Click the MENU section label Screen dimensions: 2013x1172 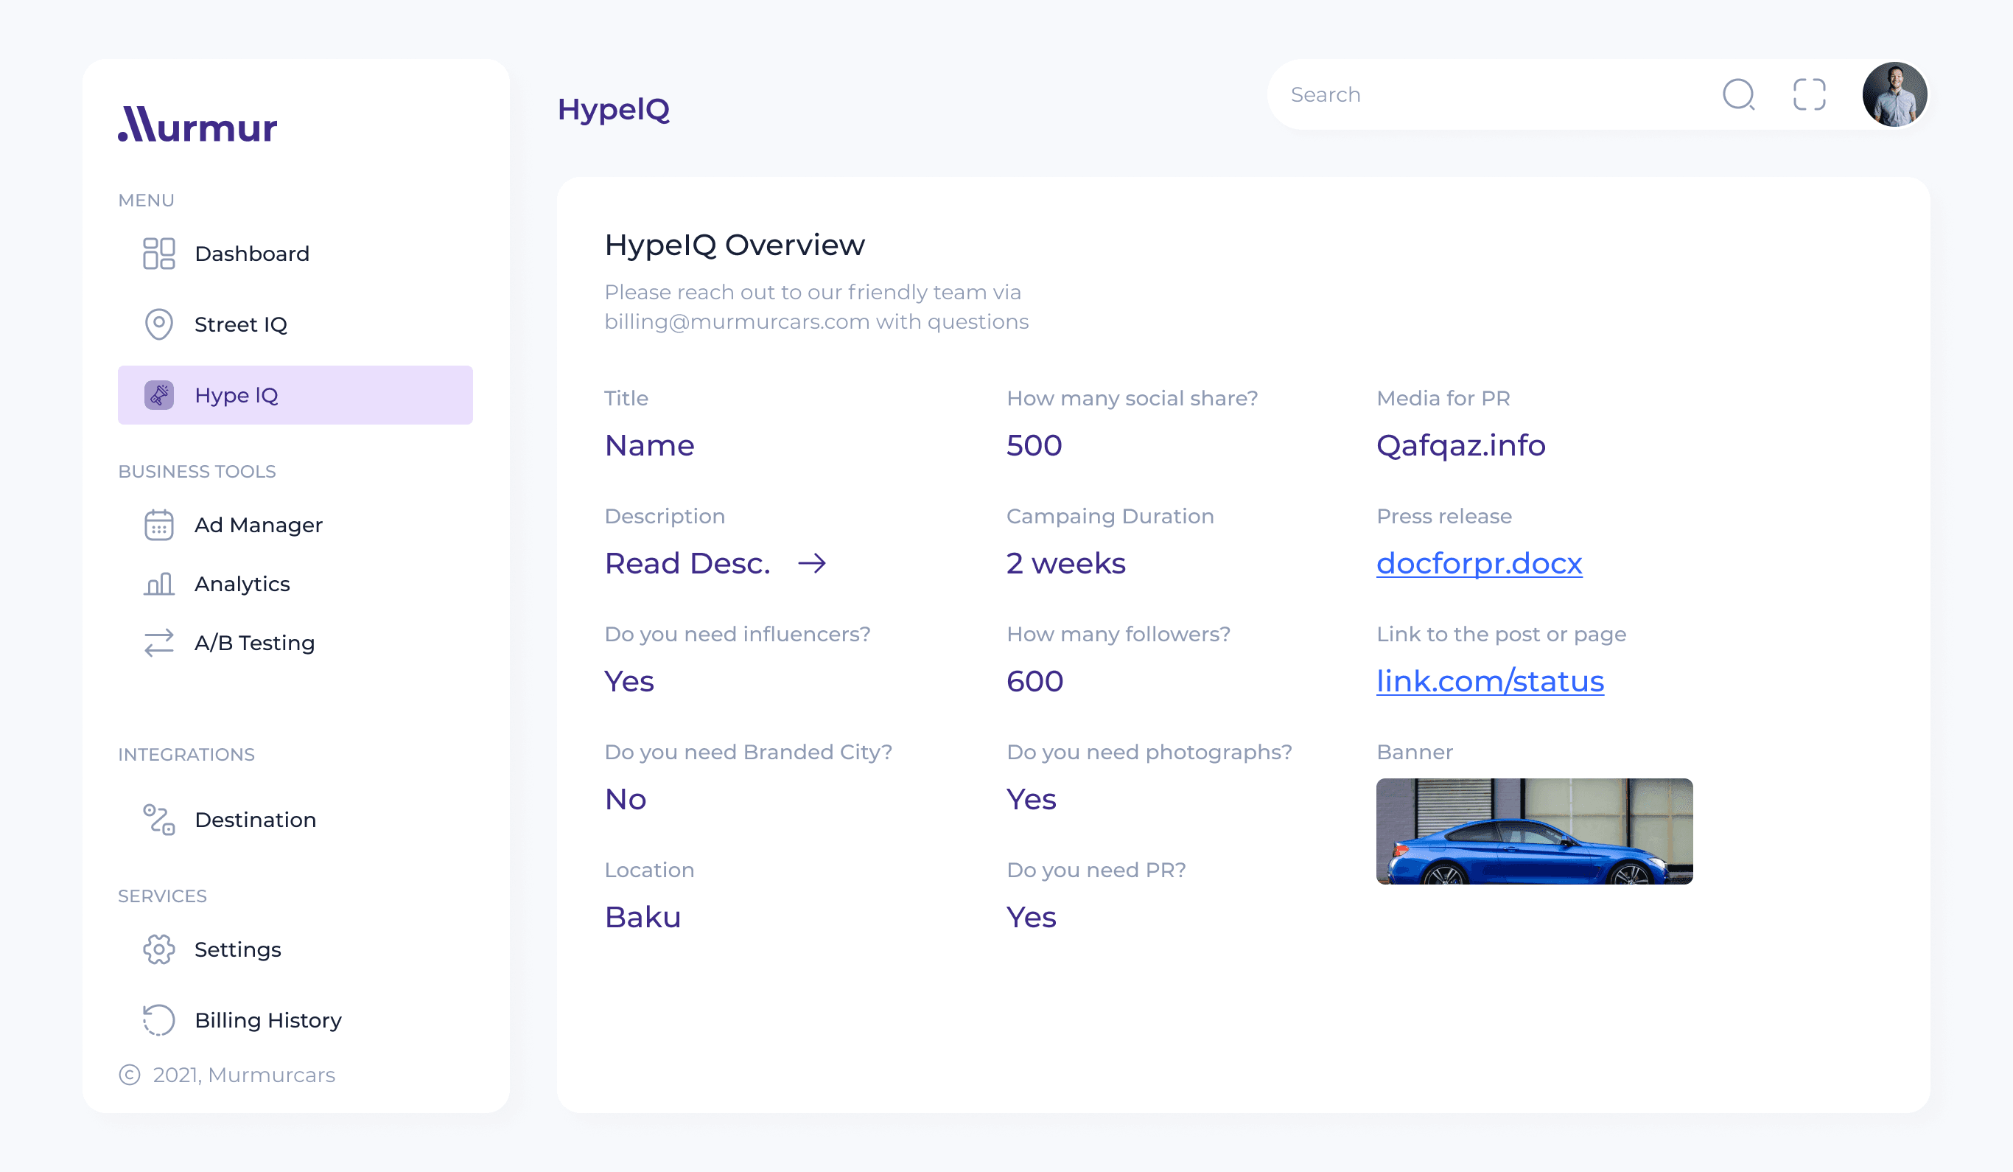(x=146, y=200)
